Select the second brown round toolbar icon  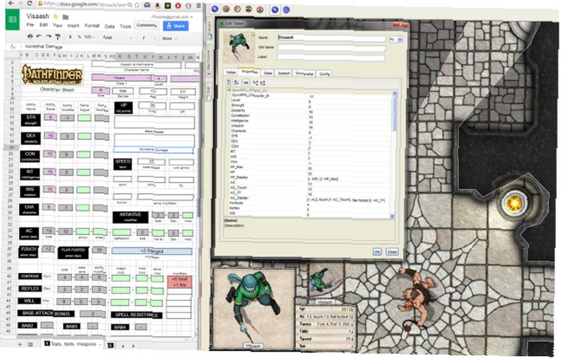[226, 9]
